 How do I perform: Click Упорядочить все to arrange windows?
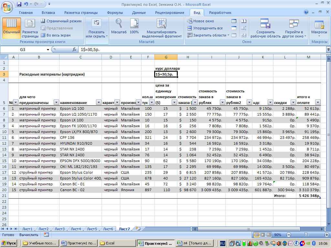[205, 28]
